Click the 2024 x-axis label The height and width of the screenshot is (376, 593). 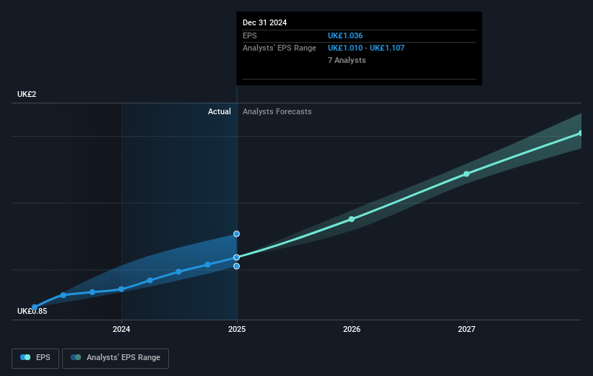click(121, 329)
